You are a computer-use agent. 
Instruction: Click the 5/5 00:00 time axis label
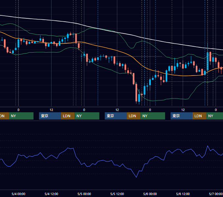84,194
